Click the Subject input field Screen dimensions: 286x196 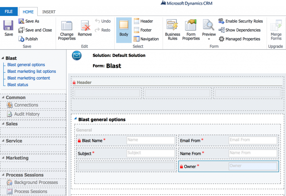point(151,153)
